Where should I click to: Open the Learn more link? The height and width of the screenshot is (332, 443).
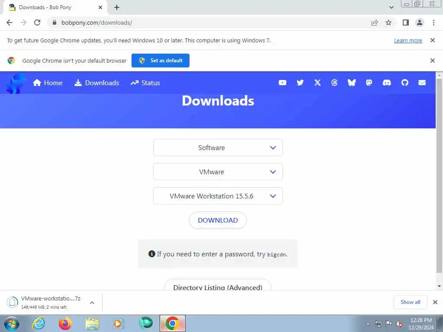tap(408, 40)
